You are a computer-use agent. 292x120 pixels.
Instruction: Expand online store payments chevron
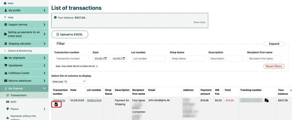click(44, 34)
